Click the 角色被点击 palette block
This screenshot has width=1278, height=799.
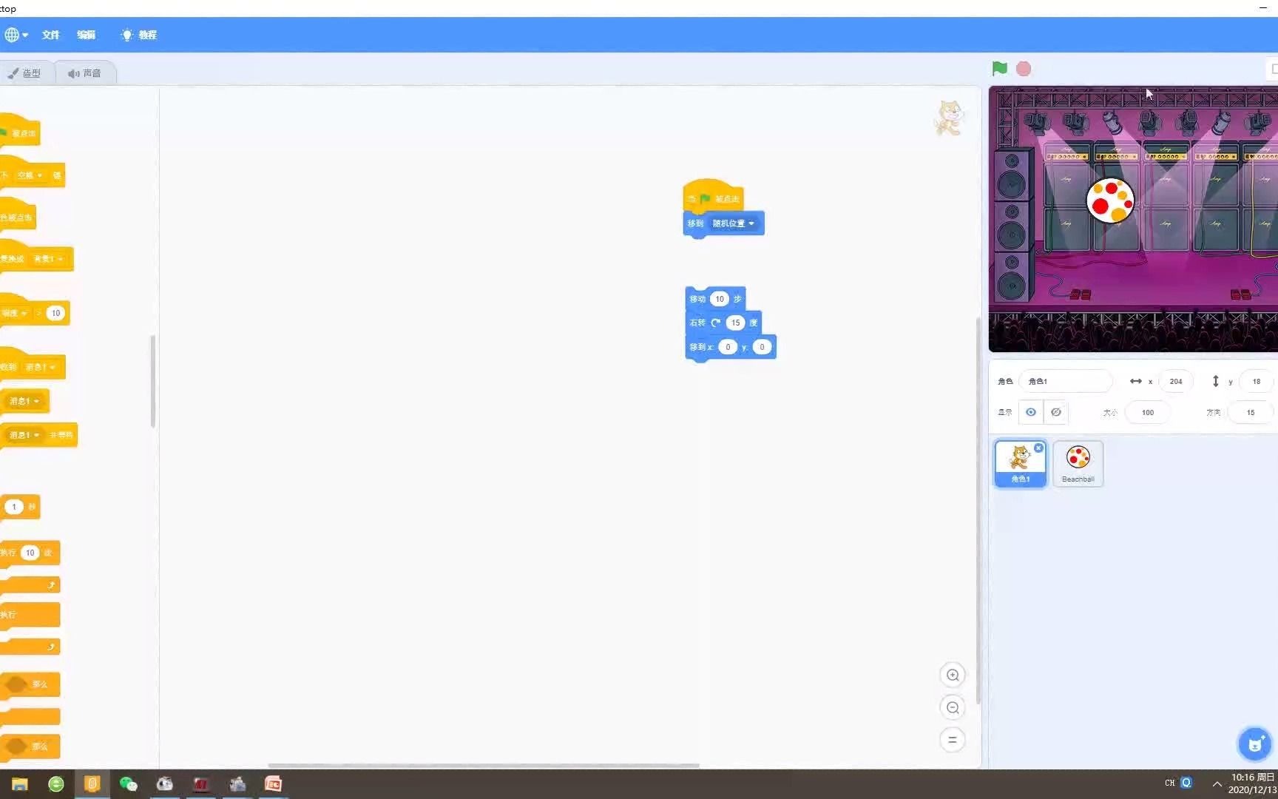click(17, 215)
